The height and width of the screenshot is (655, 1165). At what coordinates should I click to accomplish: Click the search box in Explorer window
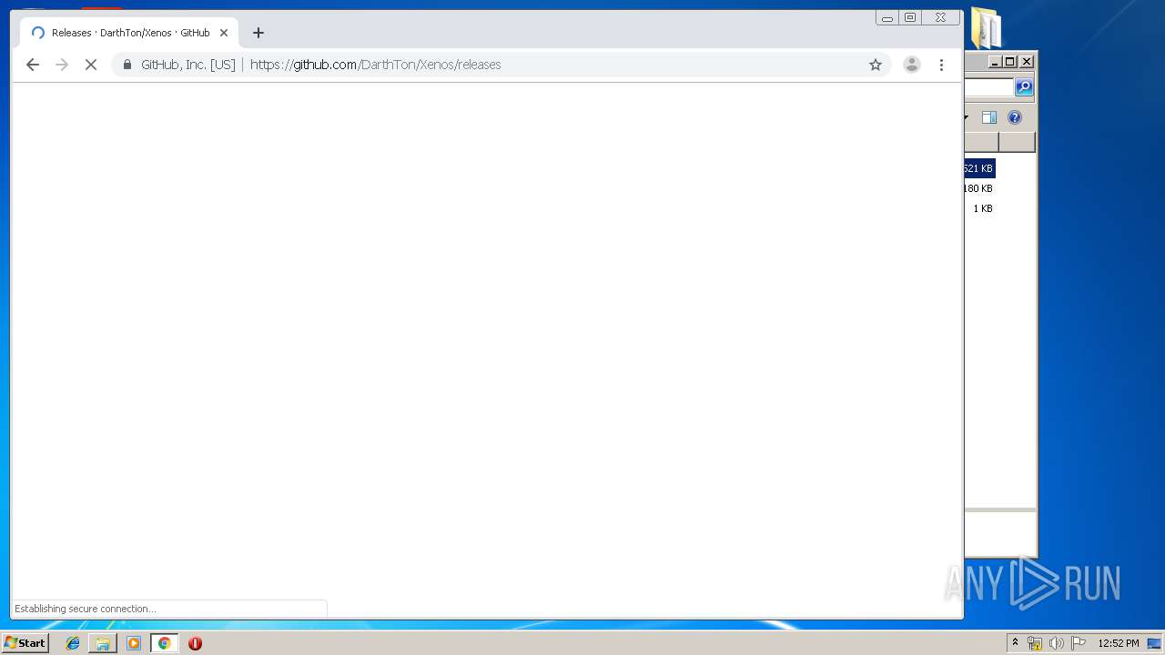[989, 87]
